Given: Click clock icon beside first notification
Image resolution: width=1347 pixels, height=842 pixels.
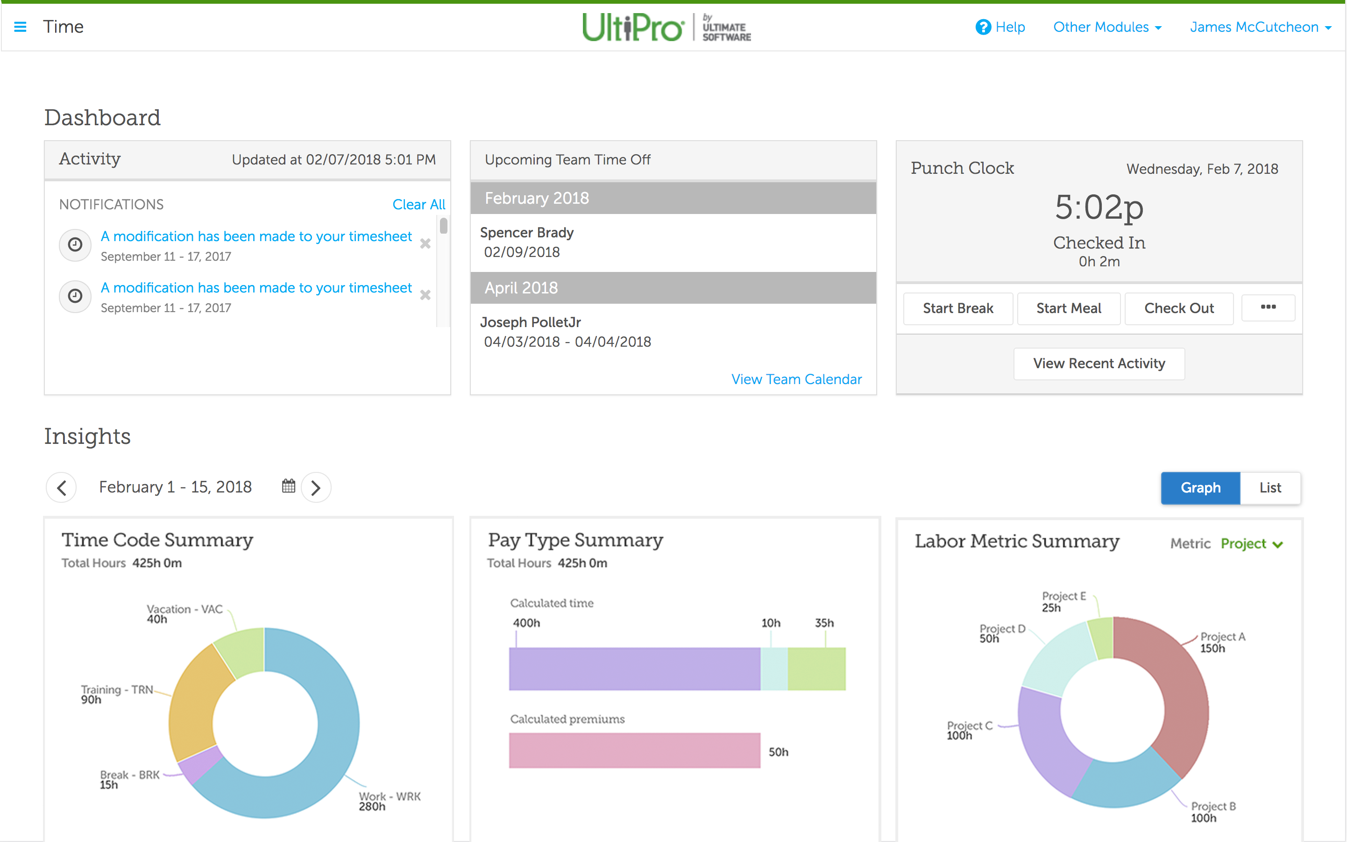Looking at the screenshot, I should [x=75, y=244].
